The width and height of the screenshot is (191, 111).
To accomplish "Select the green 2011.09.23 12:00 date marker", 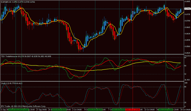I will 22,110.
